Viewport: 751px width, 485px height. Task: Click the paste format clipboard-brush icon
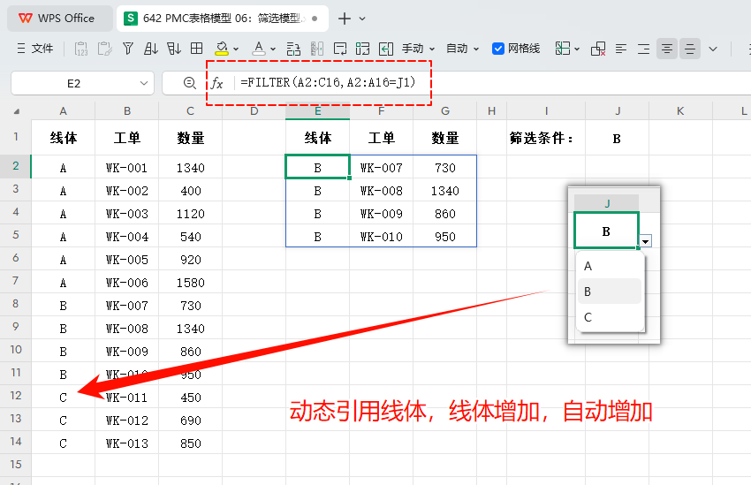(x=104, y=49)
